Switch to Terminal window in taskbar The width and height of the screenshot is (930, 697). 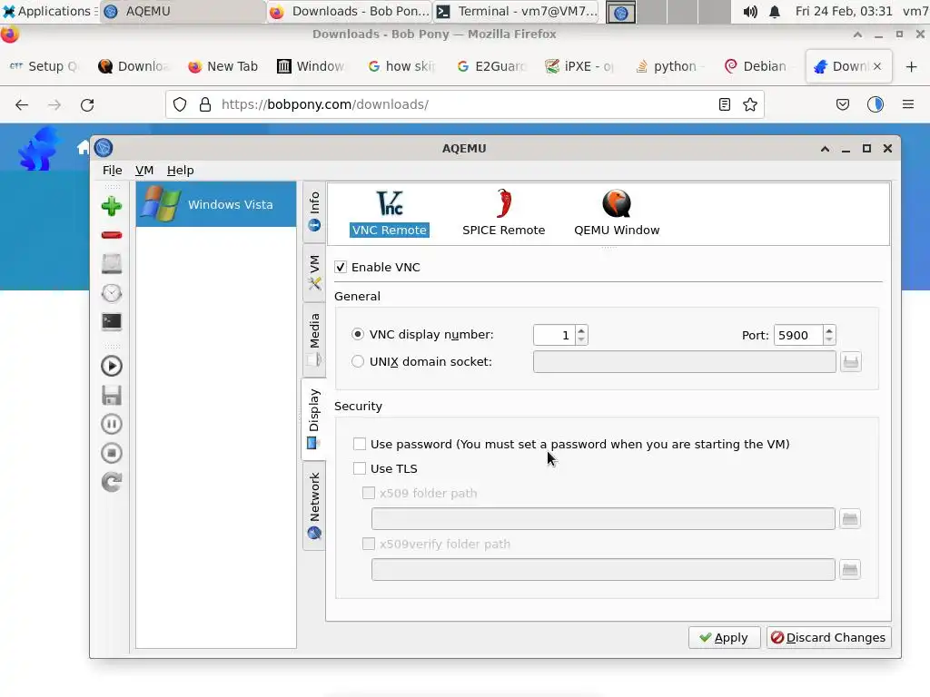518,11
